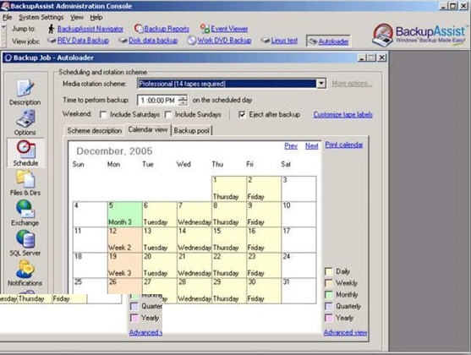The height and width of the screenshot is (355, 471).
Task: Select the December 19 Week 3 cell
Action: pos(124,265)
